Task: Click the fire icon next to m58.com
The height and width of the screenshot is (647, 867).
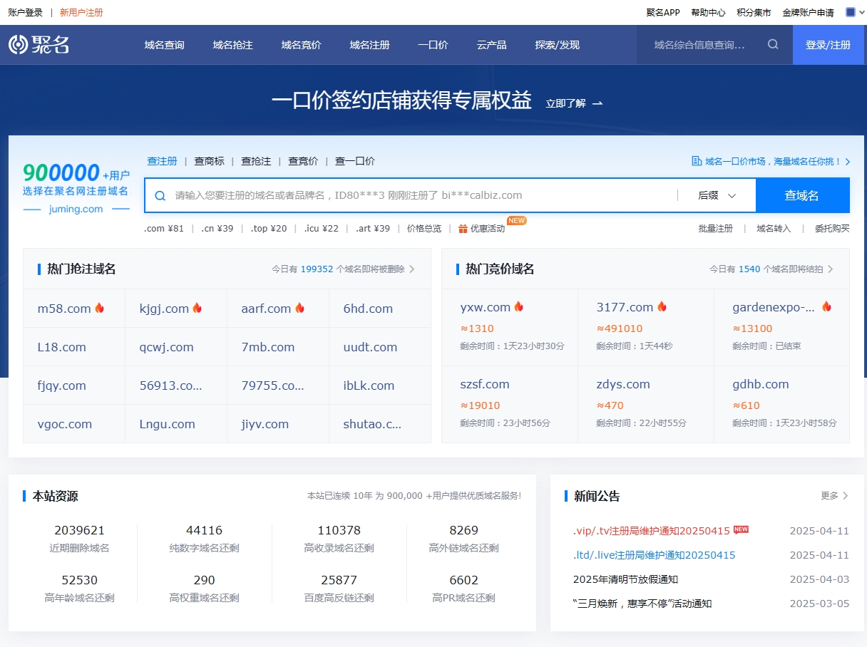Action: (x=99, y=308)
